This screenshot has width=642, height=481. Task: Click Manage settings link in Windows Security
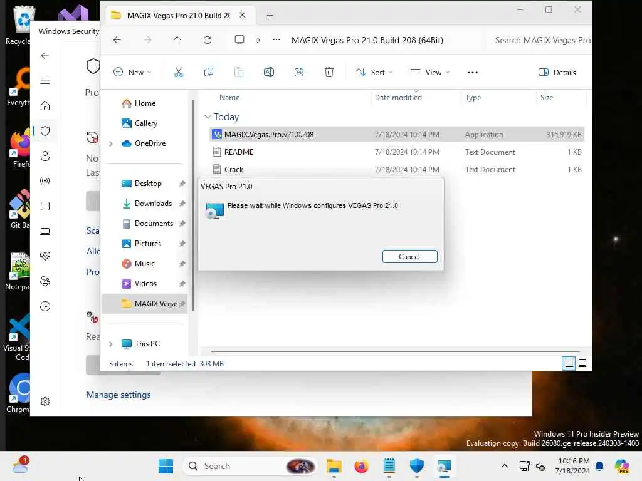click(x=118, y=395)
